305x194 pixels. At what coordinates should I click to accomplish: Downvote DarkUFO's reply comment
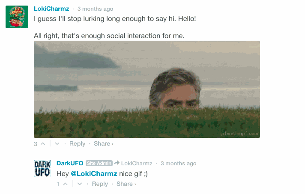pos(80,184)
